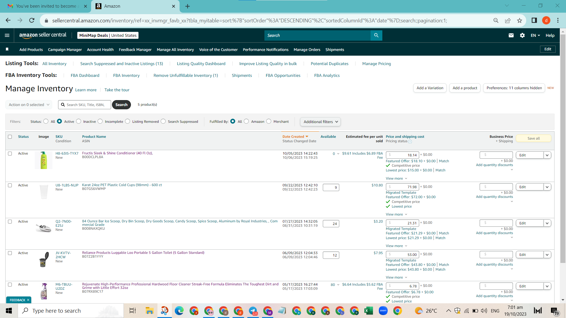The width and height of the screenshot is (566, 318).
Task: Click the SKU search input field
Action: coord(85,105)
